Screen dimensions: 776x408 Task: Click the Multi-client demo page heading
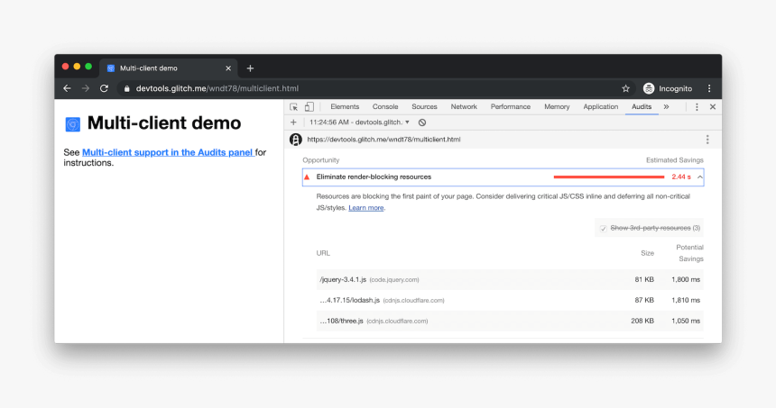click(x=164, y=123)
